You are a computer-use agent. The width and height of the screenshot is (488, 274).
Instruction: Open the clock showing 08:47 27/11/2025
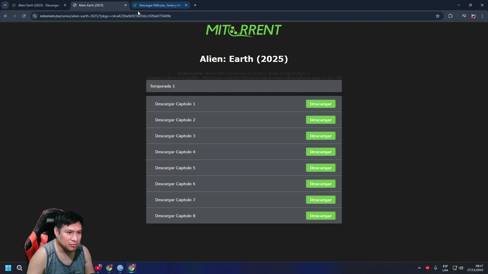[x=476, y=268]
